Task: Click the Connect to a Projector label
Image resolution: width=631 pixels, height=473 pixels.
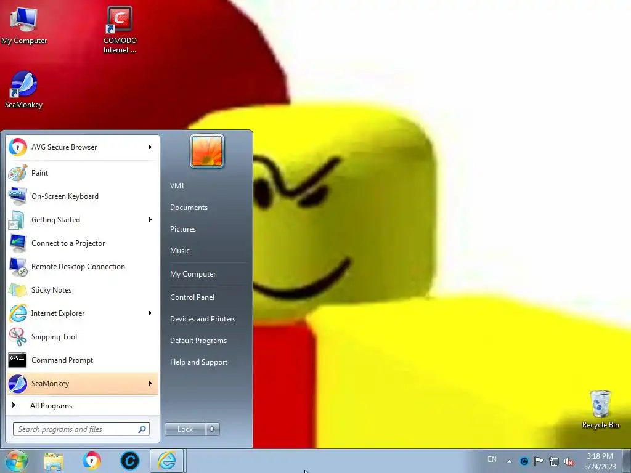Action: tap(68, 243)
